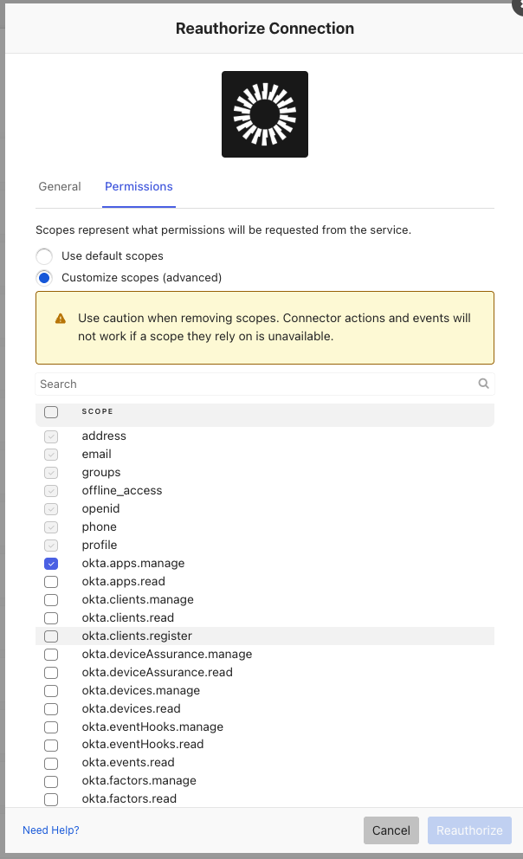Enable okta.deviceAssurance.manage scope checkbox
The width and height of the screenshot is (523, 859).
click(x=51, y=654)
